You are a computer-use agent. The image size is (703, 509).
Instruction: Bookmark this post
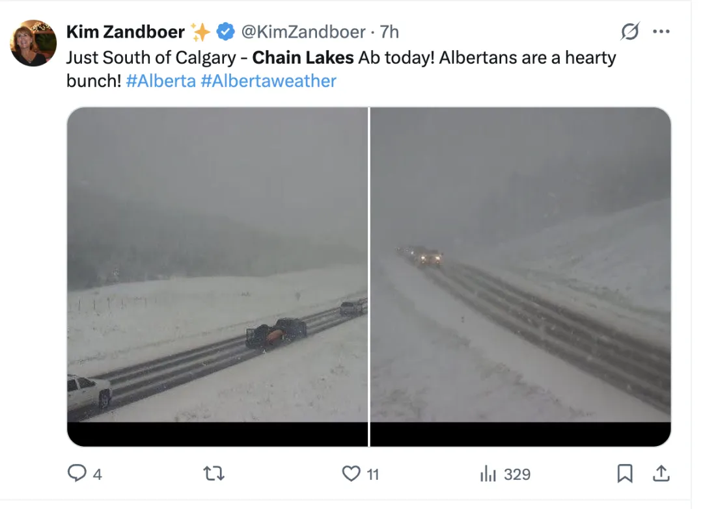625,474
